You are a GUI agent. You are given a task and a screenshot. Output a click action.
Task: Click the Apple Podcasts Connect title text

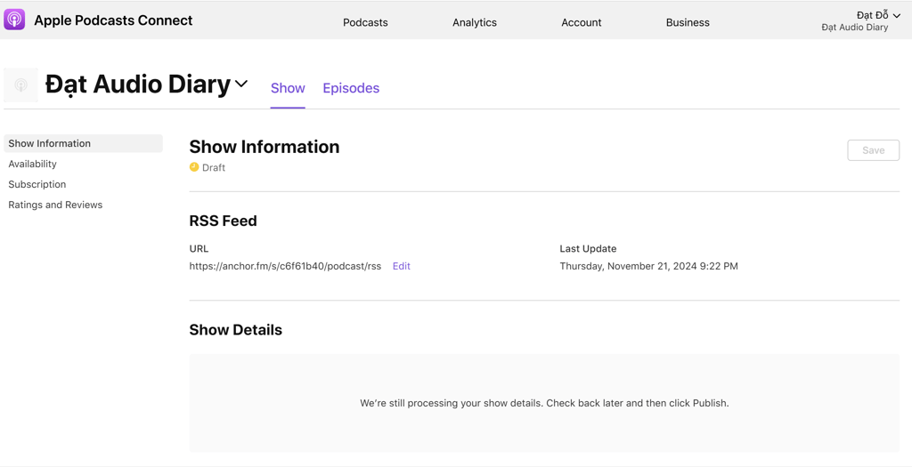113,20
